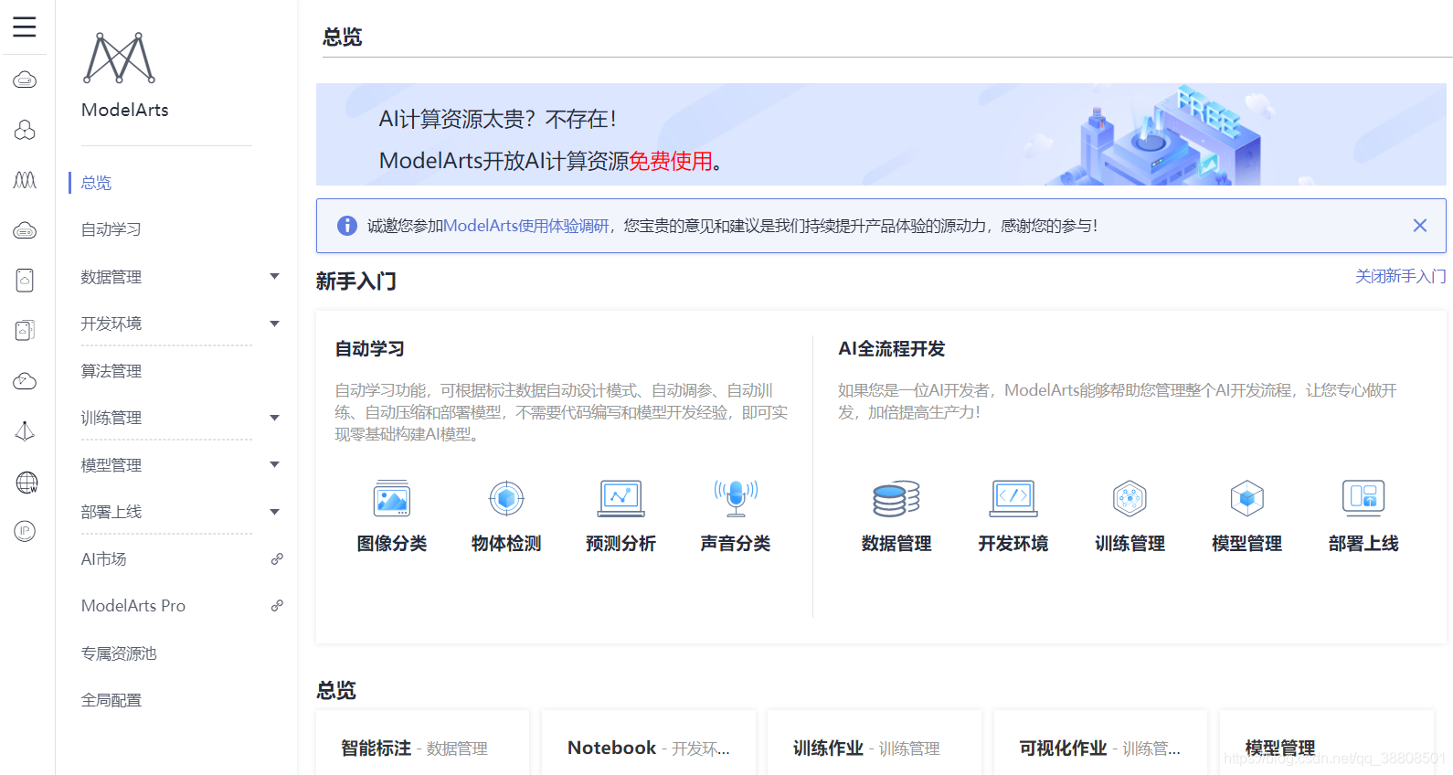Dismiss the survey notification with the X
This screenshot has width=1453, height=775.
coord(1420,226)
